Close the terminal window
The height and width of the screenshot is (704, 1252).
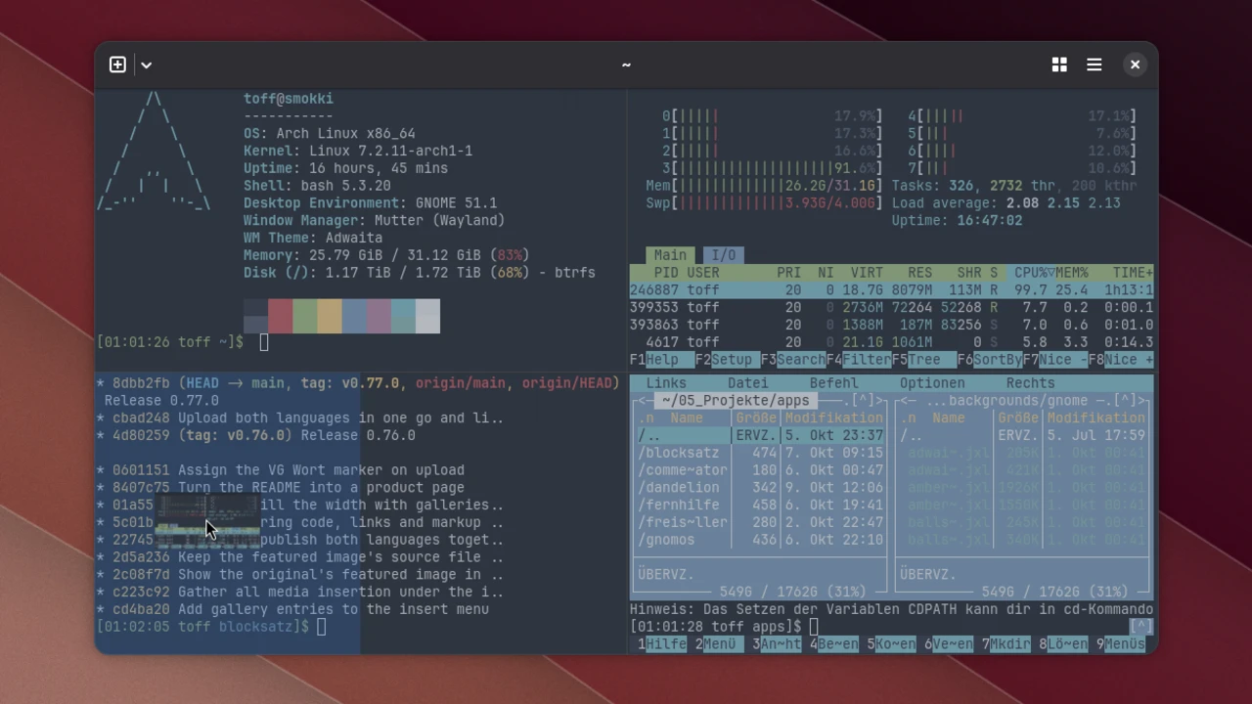coord(1135,65)
